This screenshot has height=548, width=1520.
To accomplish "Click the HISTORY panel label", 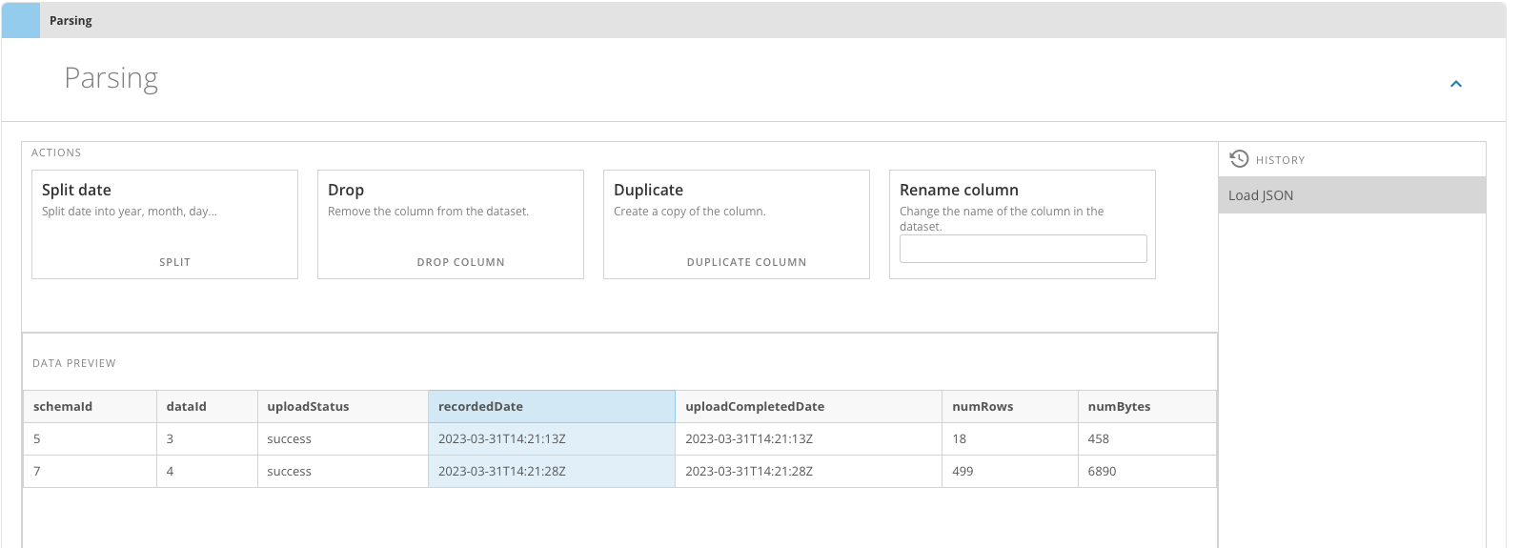I will pos(1280,160).
